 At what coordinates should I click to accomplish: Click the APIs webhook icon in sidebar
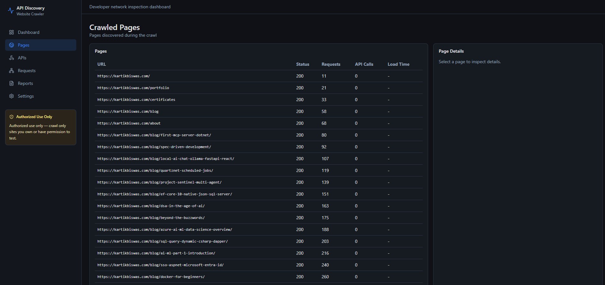pos(11,58)
